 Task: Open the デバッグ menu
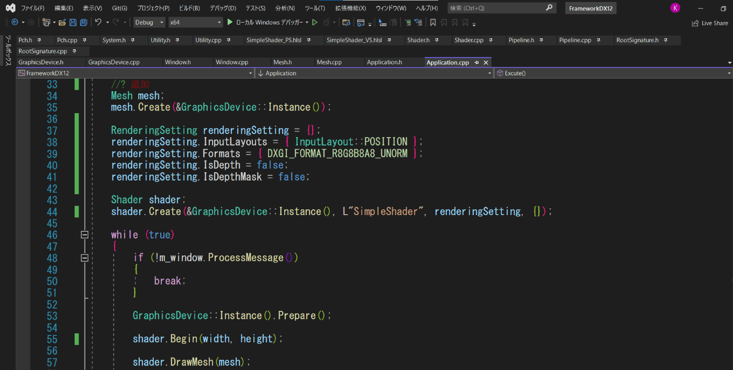pyautogui.click(x=223, y=8)
